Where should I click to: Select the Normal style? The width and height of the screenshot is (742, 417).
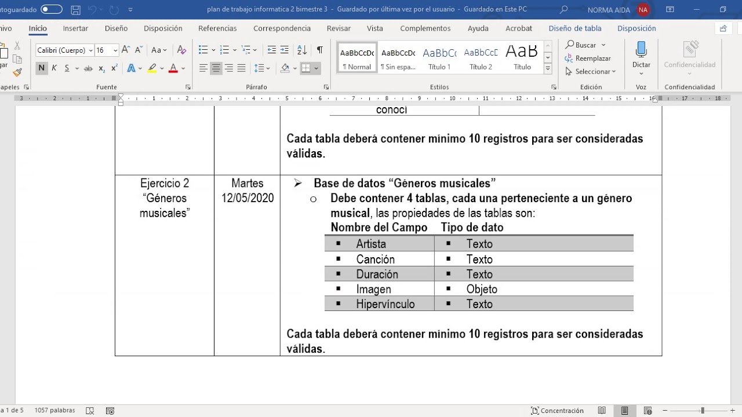357,58
